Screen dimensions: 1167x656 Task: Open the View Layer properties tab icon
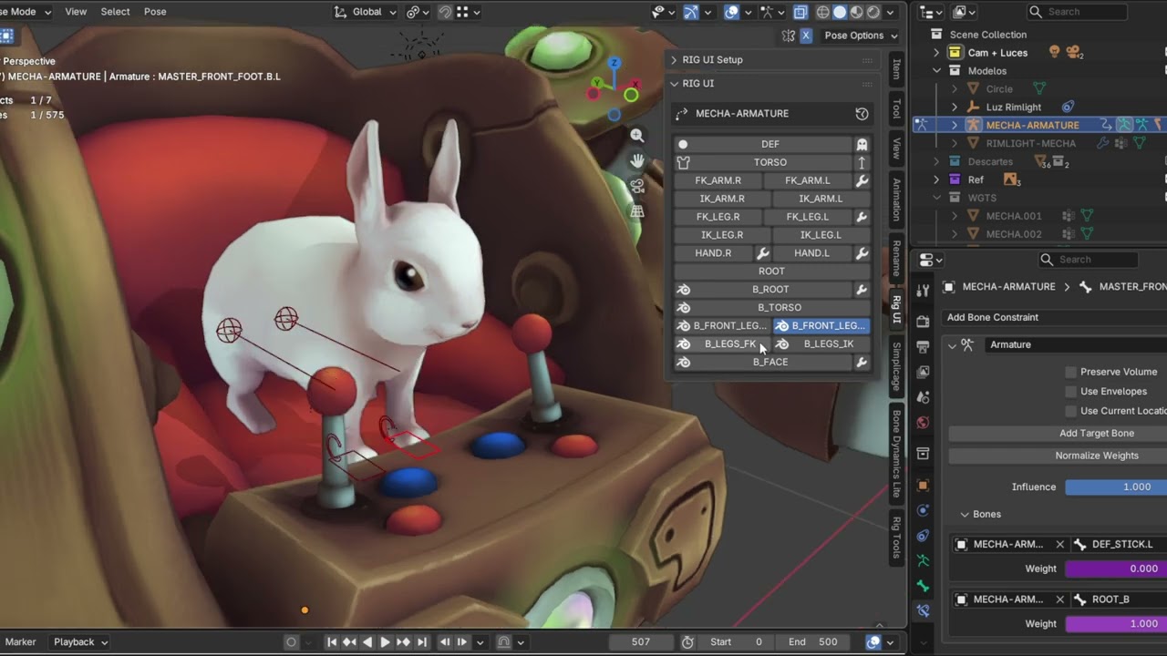923,372
